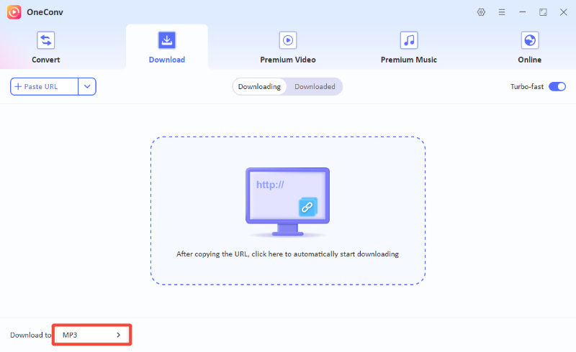Image resolution: width=576 pixels, height=352 pixels.
Task: Click the OneConv logo icon
Action: coord(14,12)
